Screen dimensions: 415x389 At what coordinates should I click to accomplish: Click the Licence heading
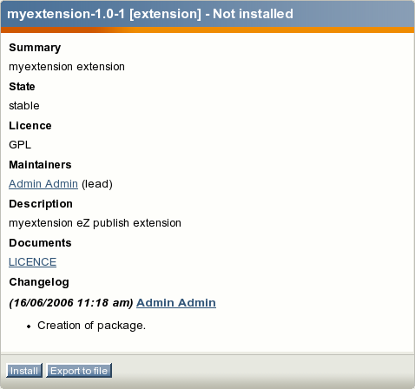pyautogui.click(x=30, y=126)
